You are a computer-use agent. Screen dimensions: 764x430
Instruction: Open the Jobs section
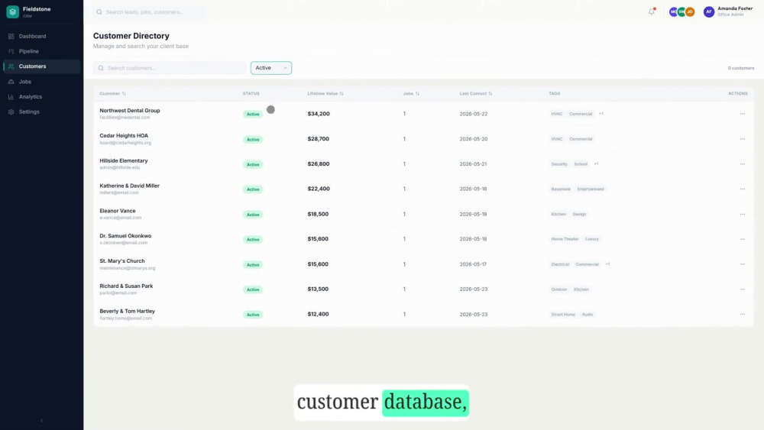pyautogui.click(x=41, y=82)
